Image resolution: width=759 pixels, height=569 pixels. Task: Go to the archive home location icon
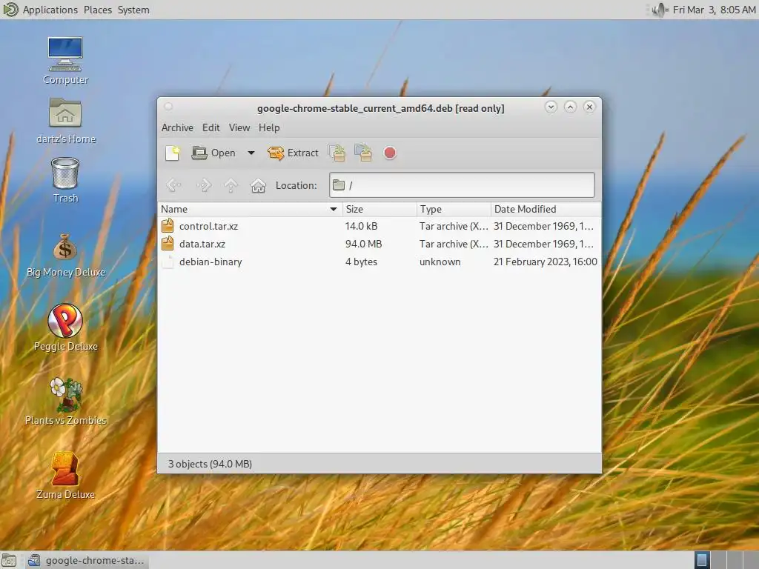(258, 184)
